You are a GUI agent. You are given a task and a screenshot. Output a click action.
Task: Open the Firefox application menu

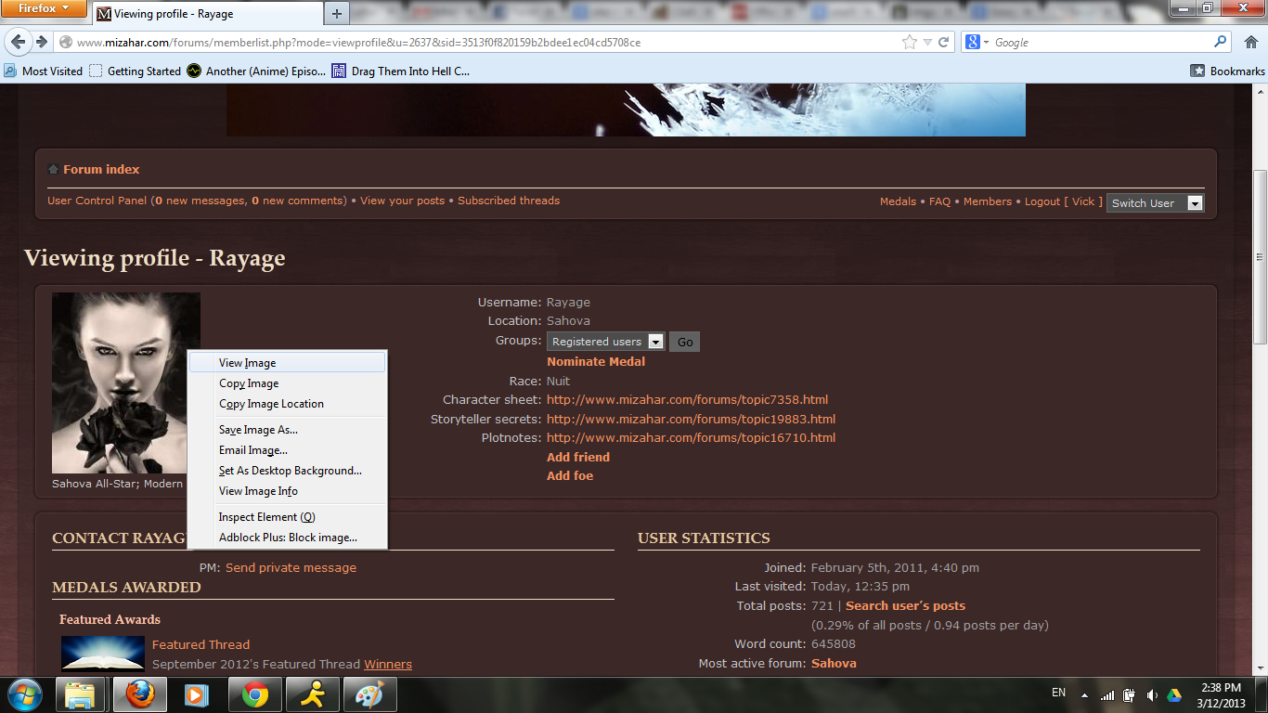click(x=44, y=9)
